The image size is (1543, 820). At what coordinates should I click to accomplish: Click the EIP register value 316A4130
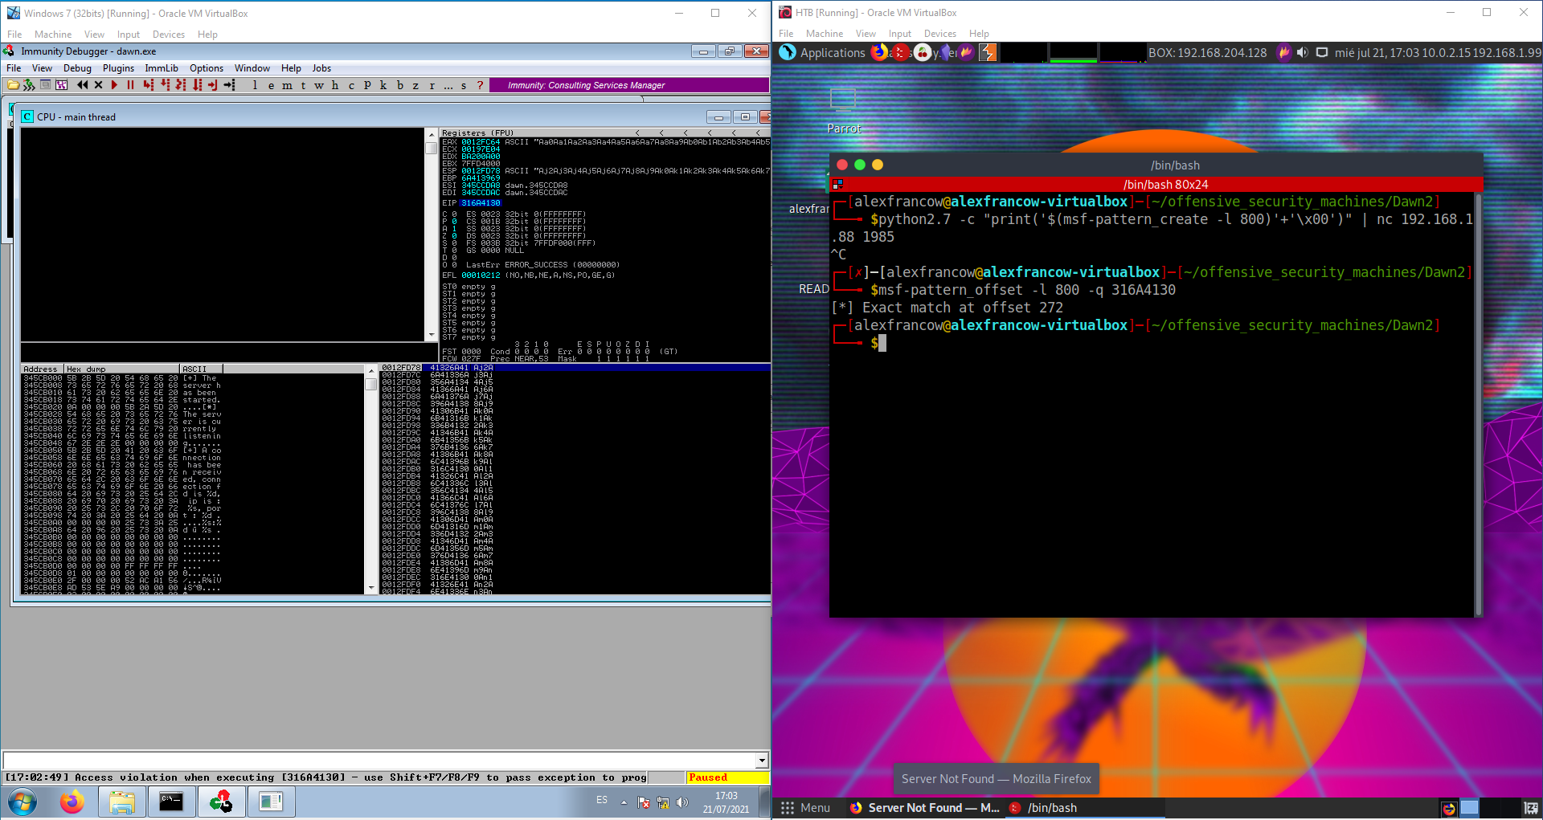pos(481,203)
